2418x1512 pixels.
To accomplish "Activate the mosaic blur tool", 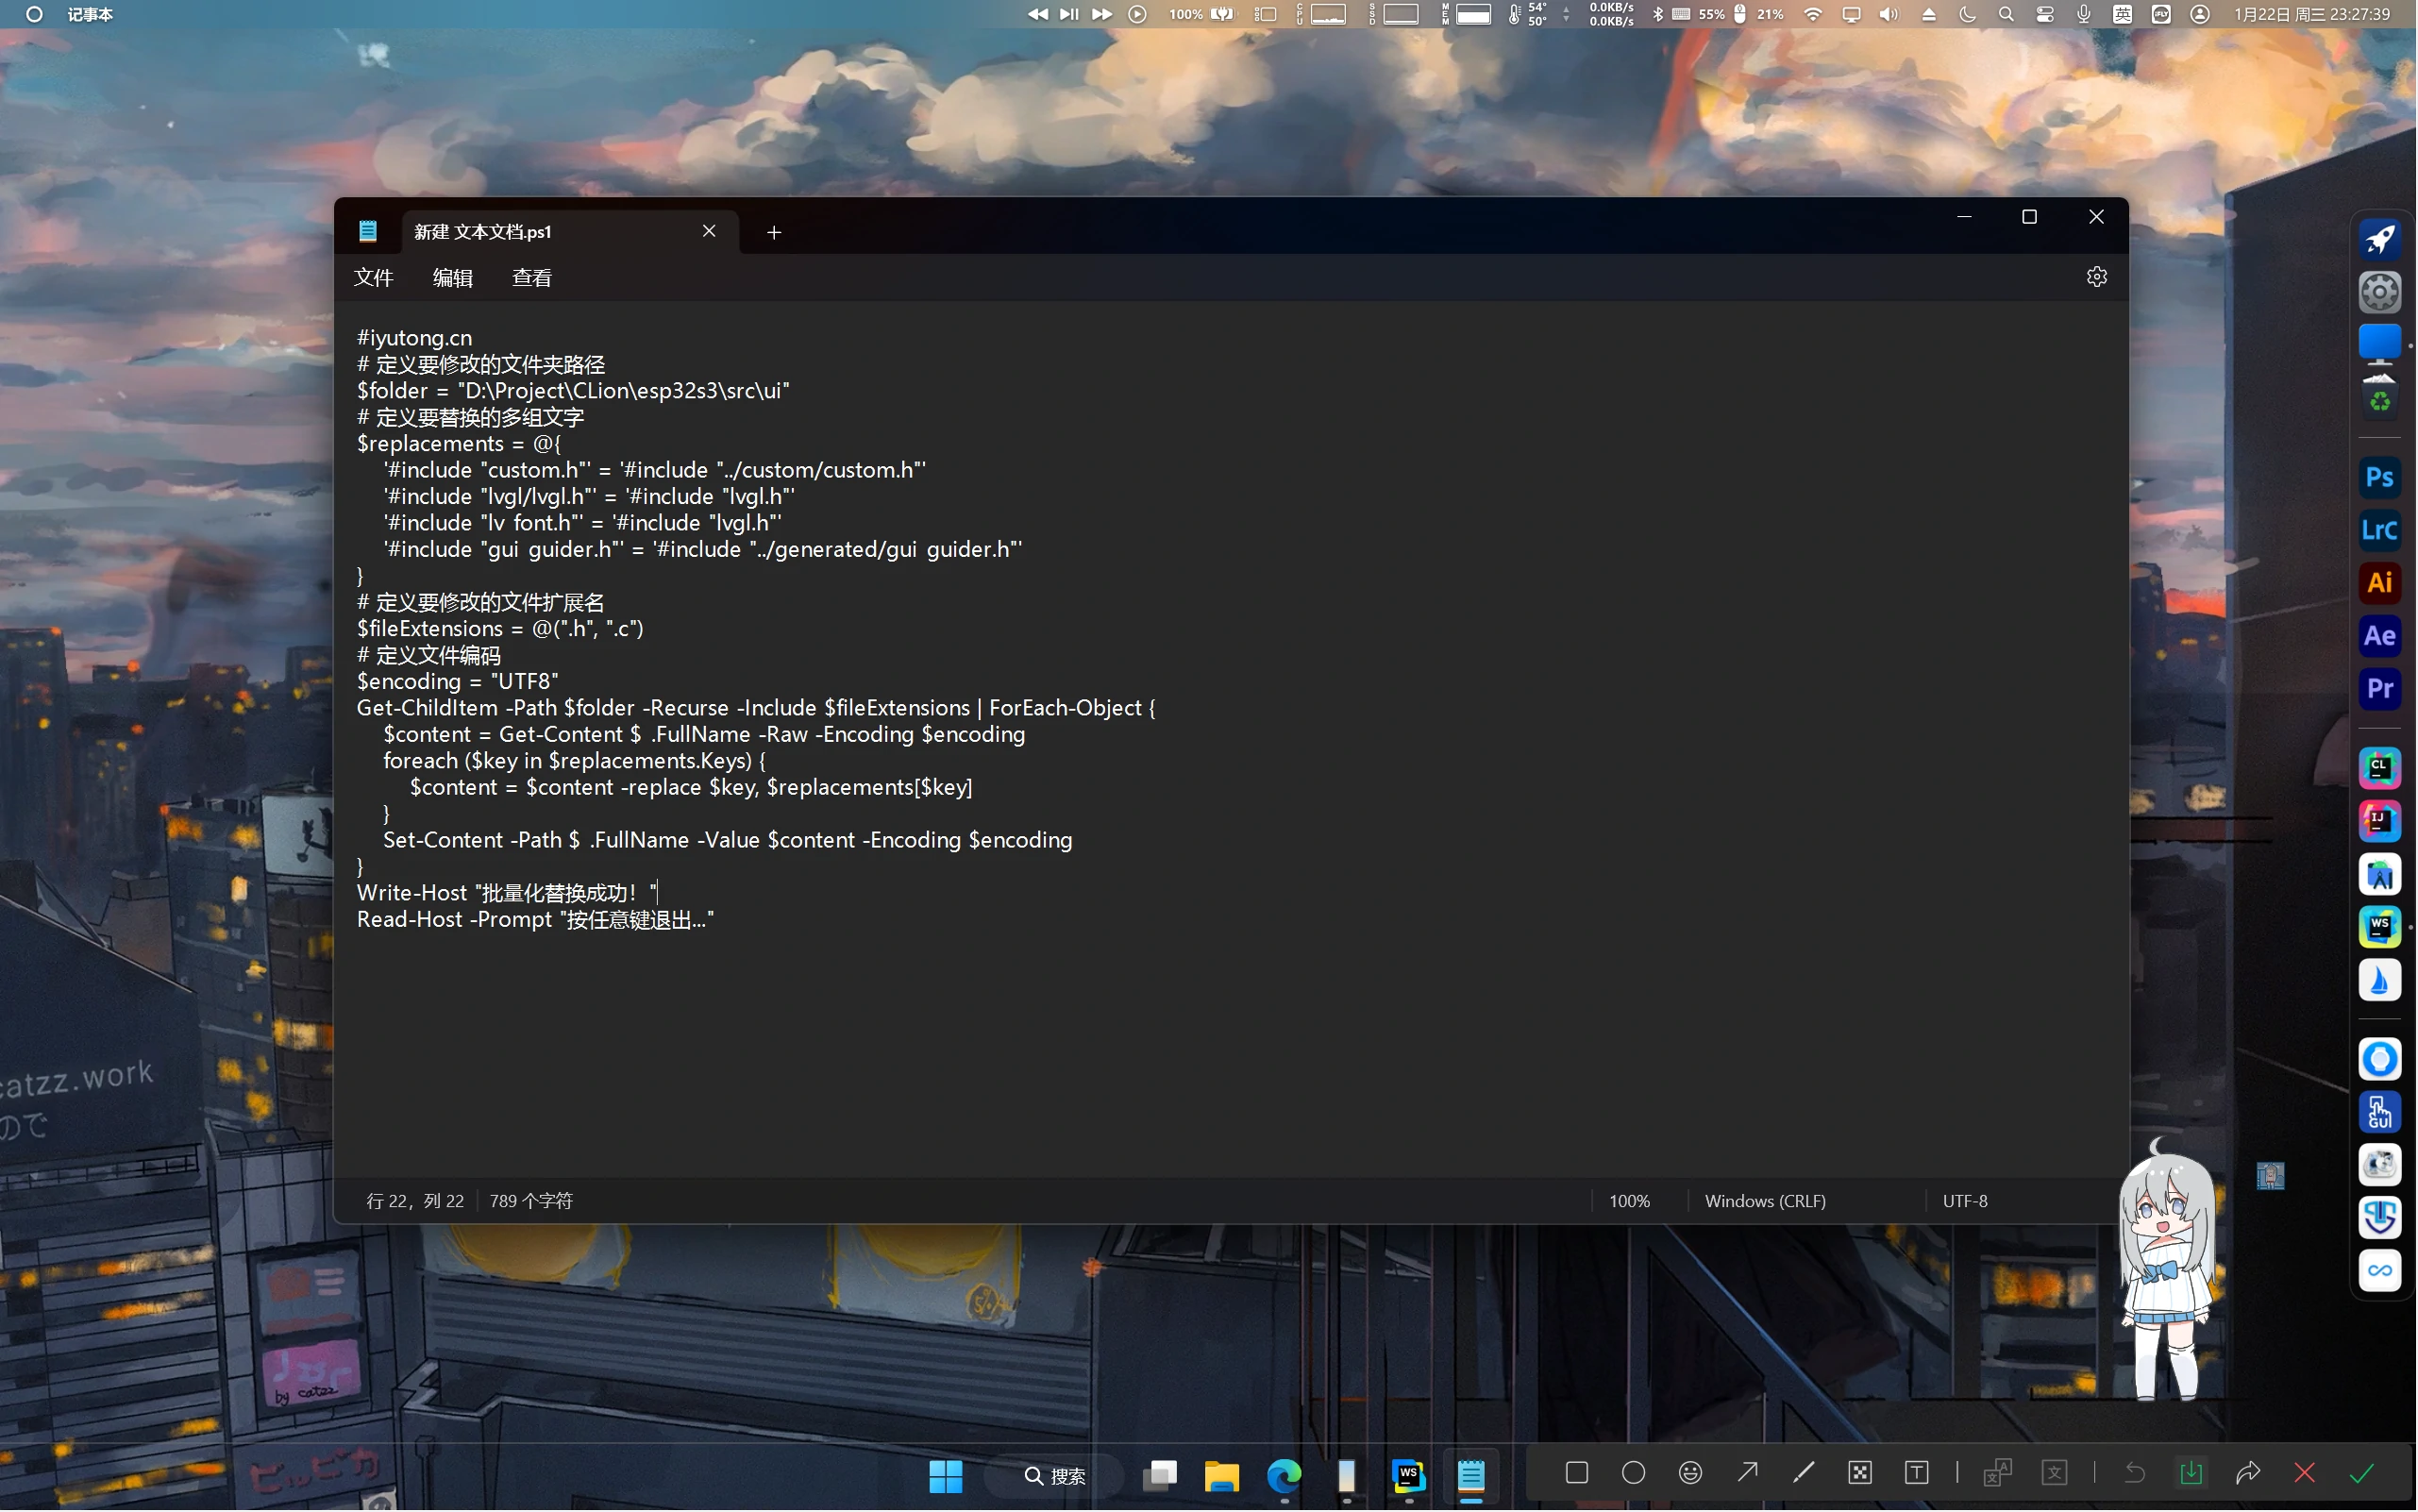I will 1859,1473.
